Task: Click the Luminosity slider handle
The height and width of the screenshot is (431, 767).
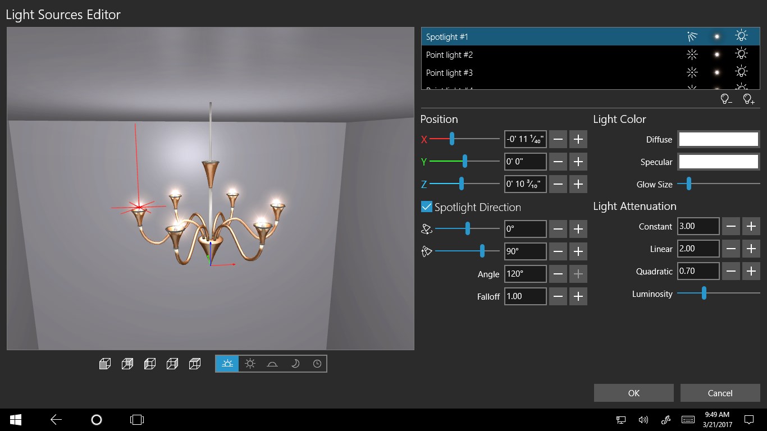Action: point(704,294)
